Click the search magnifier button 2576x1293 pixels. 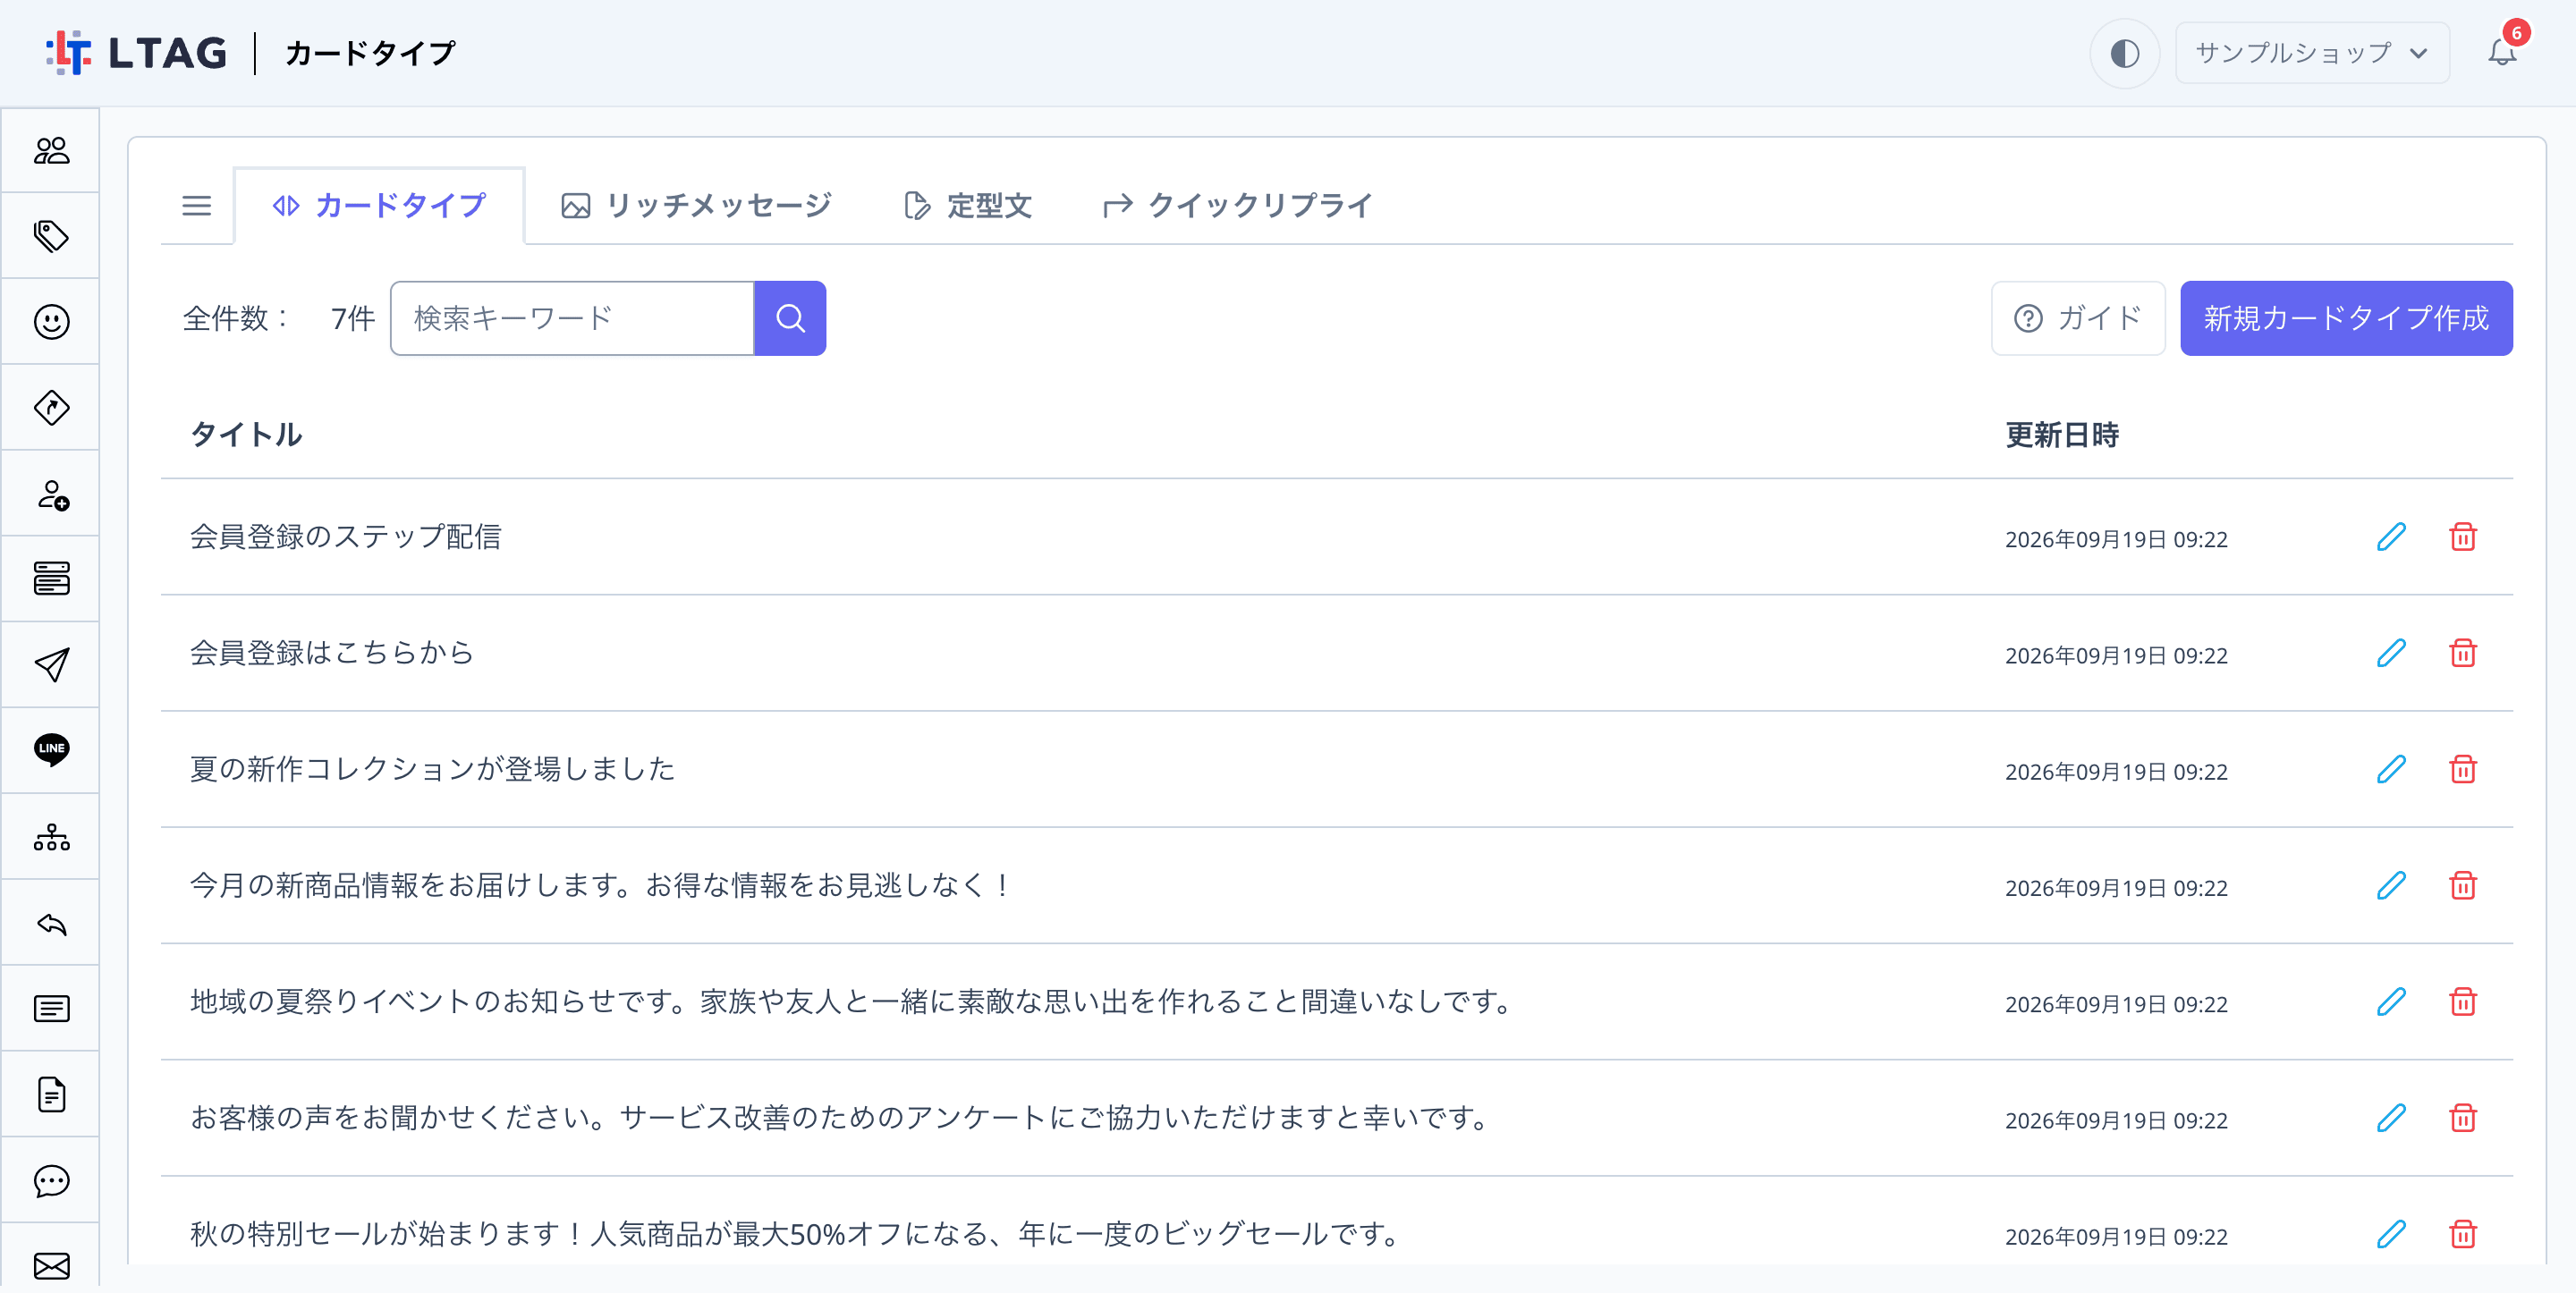790,318
